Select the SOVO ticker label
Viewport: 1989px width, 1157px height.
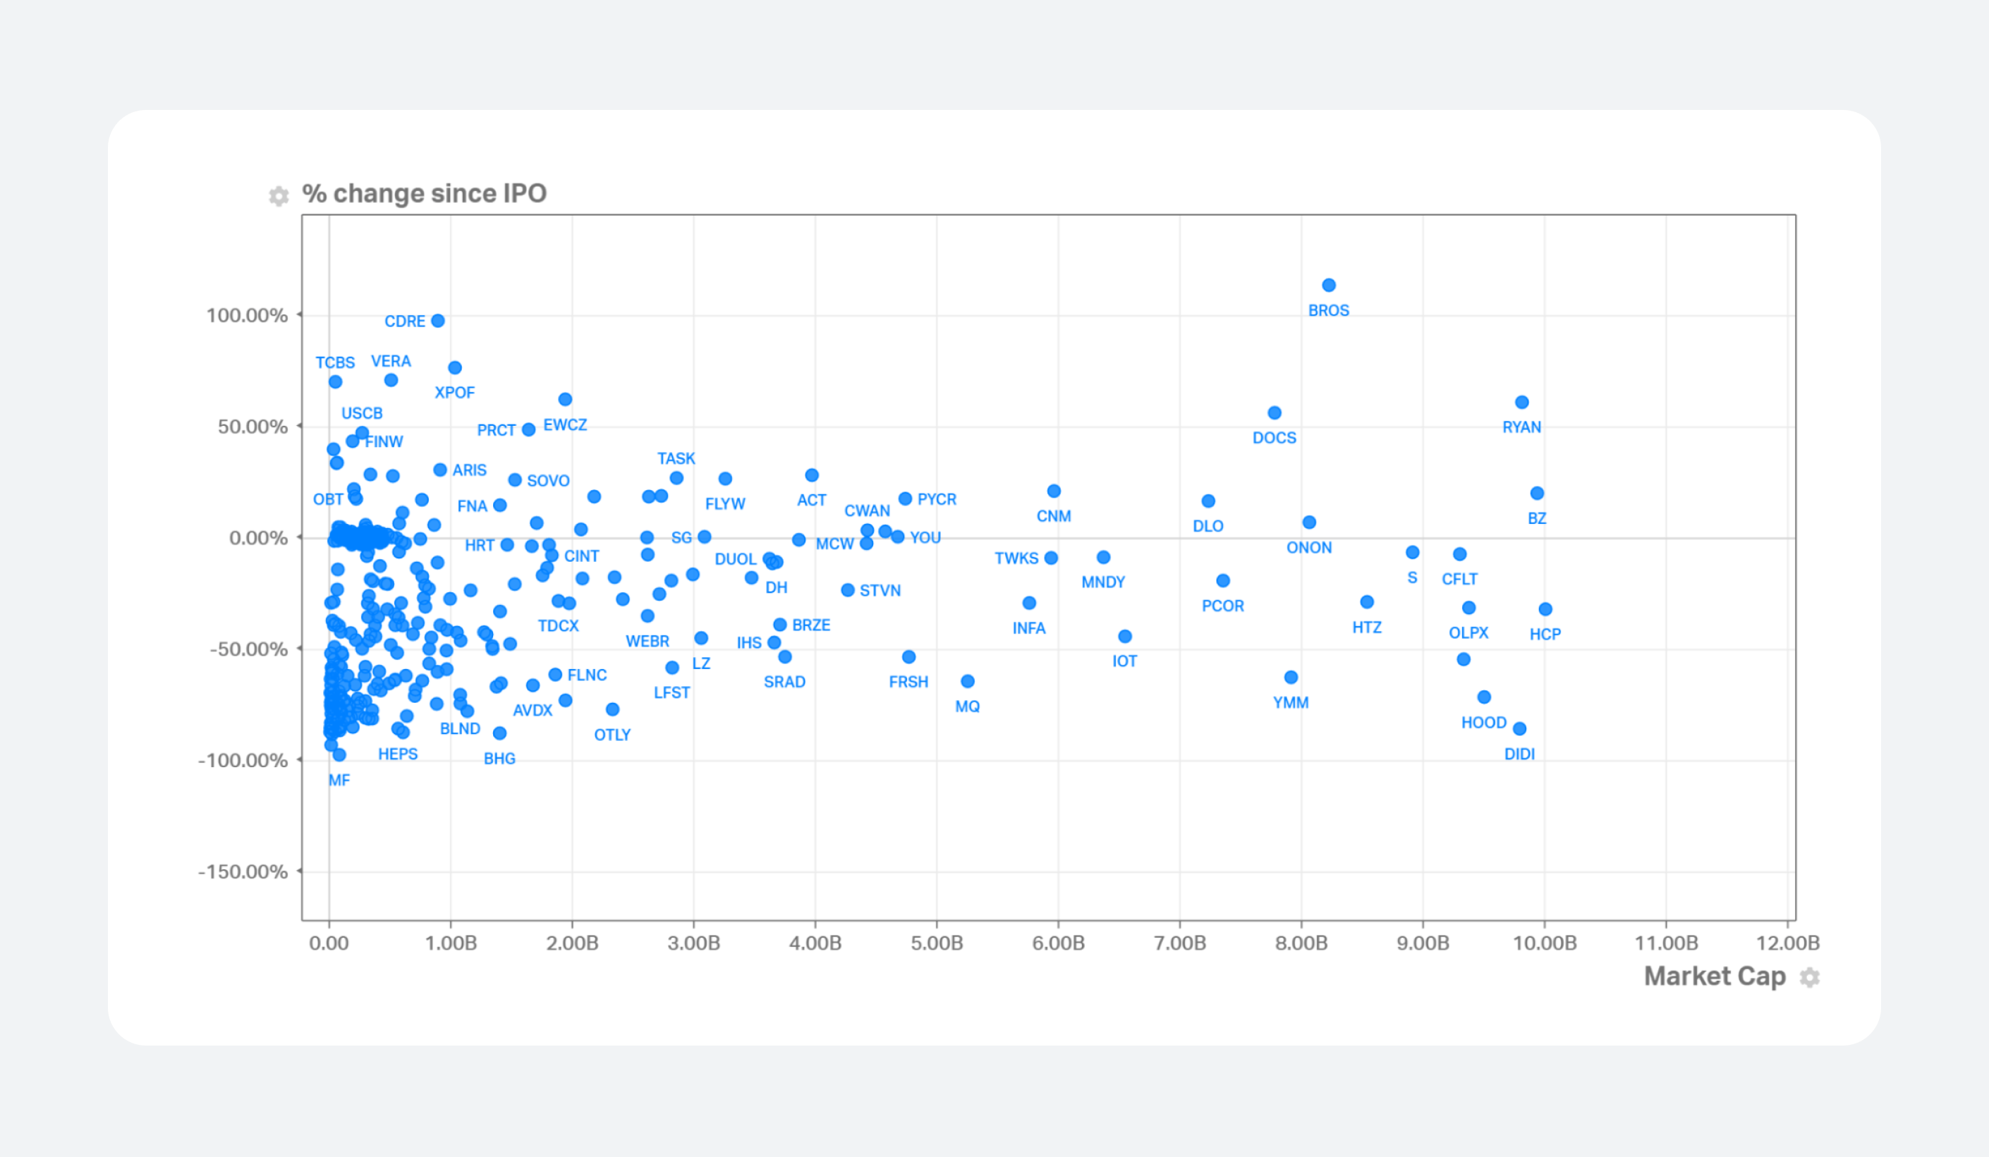pos(548,481)
